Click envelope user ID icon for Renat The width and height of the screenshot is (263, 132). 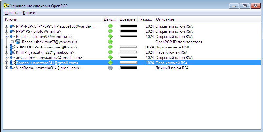(x=18, y=42)
